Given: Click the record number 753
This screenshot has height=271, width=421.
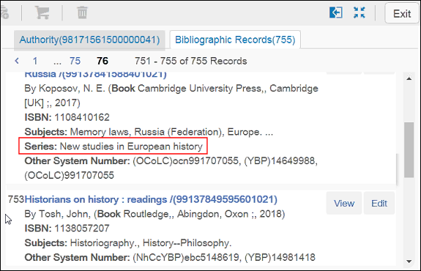Looking at the screenshot, I should pos(16,199).
